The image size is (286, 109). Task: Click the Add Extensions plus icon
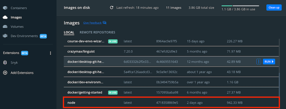point(5,73)
